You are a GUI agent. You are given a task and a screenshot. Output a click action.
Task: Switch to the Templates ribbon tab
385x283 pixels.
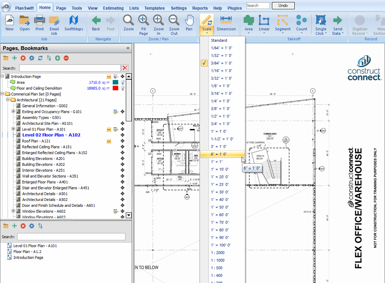click(154, 8)
